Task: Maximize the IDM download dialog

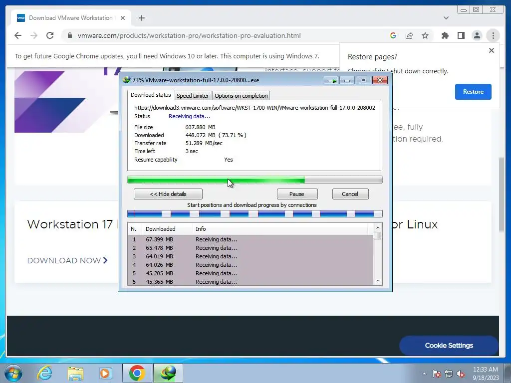Action: 363,80
